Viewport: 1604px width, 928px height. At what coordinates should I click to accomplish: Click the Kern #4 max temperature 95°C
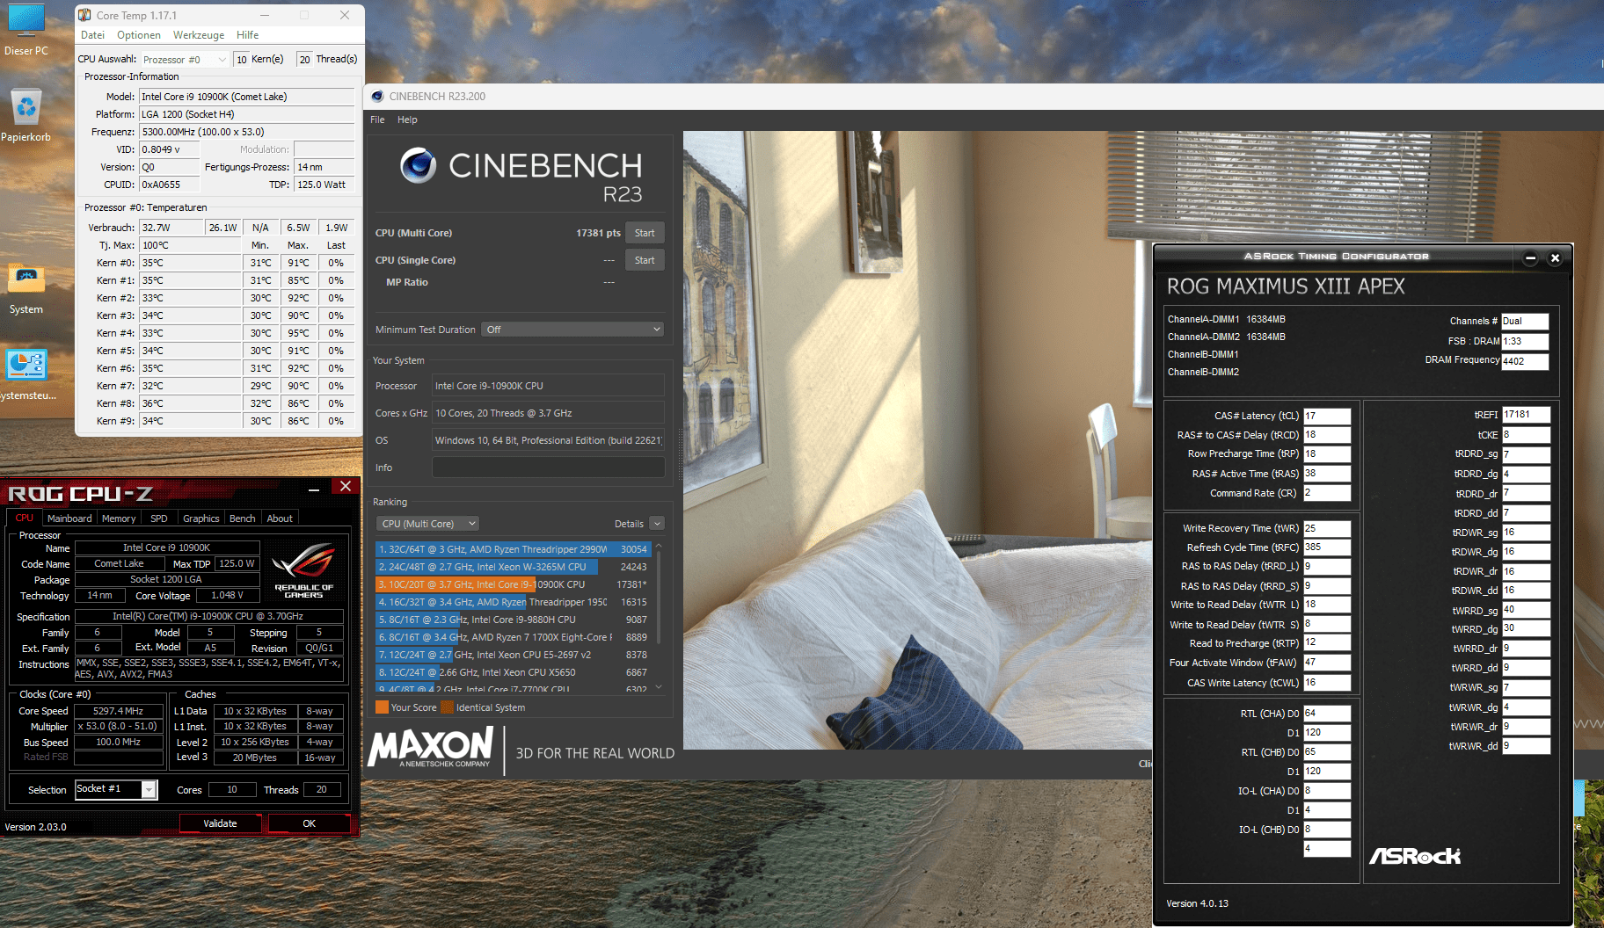299,333
